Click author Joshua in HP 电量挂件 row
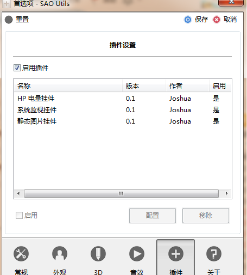 click(x=180, y=99)
